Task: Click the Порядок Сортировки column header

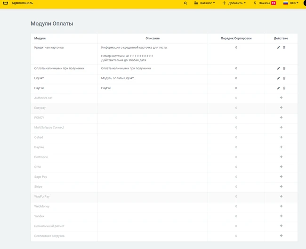Action: [236, 38]
